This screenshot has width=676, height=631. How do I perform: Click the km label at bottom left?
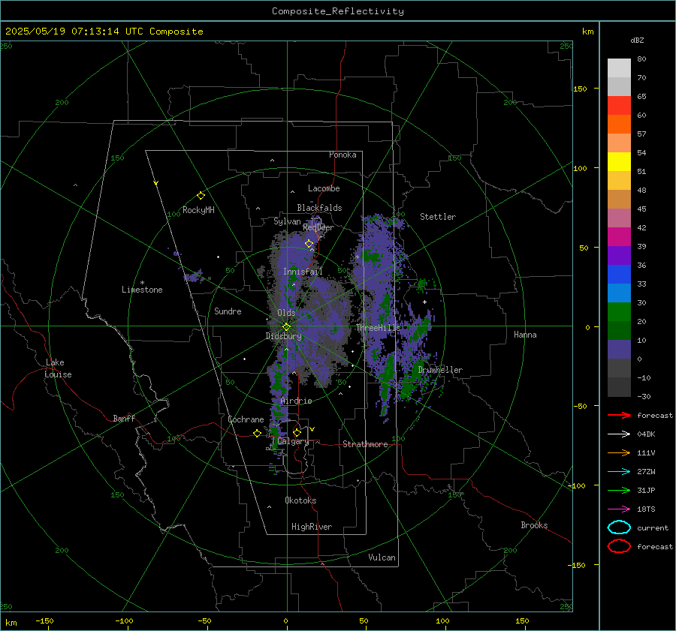(11, 623)
